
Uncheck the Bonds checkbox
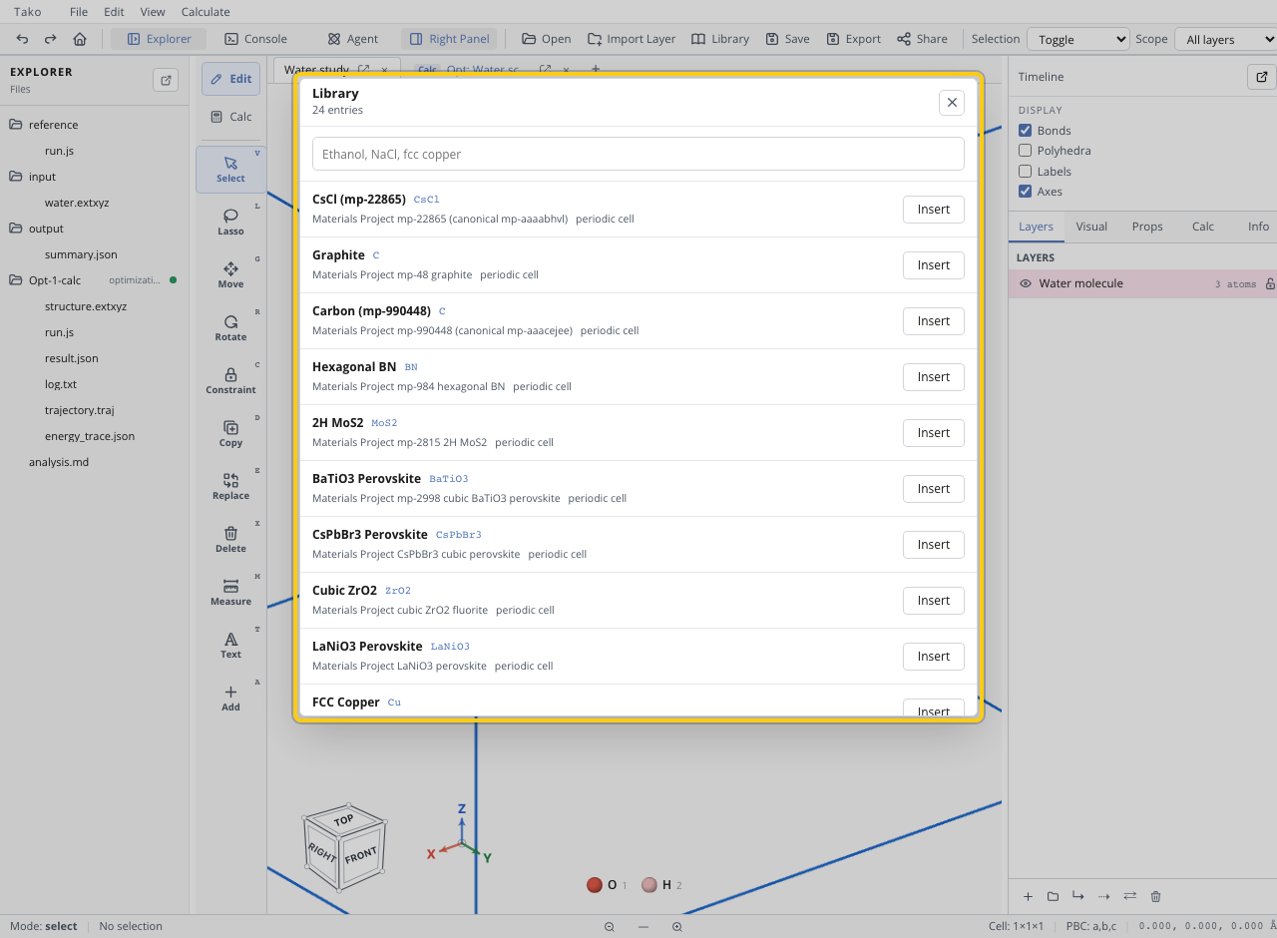coord(1025,131)
